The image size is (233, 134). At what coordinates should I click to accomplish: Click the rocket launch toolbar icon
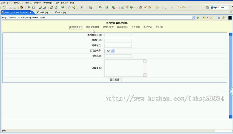[x=145, y=7]
